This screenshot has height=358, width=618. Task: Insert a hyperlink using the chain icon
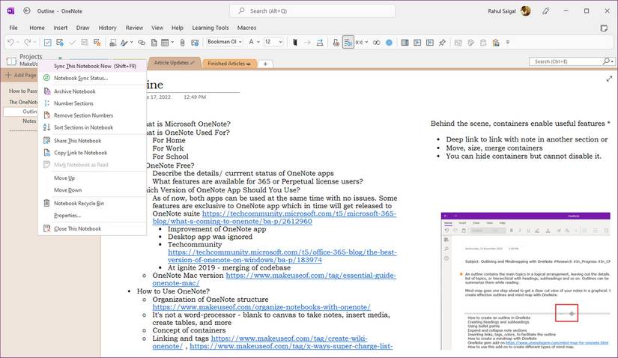coord(142,42)
